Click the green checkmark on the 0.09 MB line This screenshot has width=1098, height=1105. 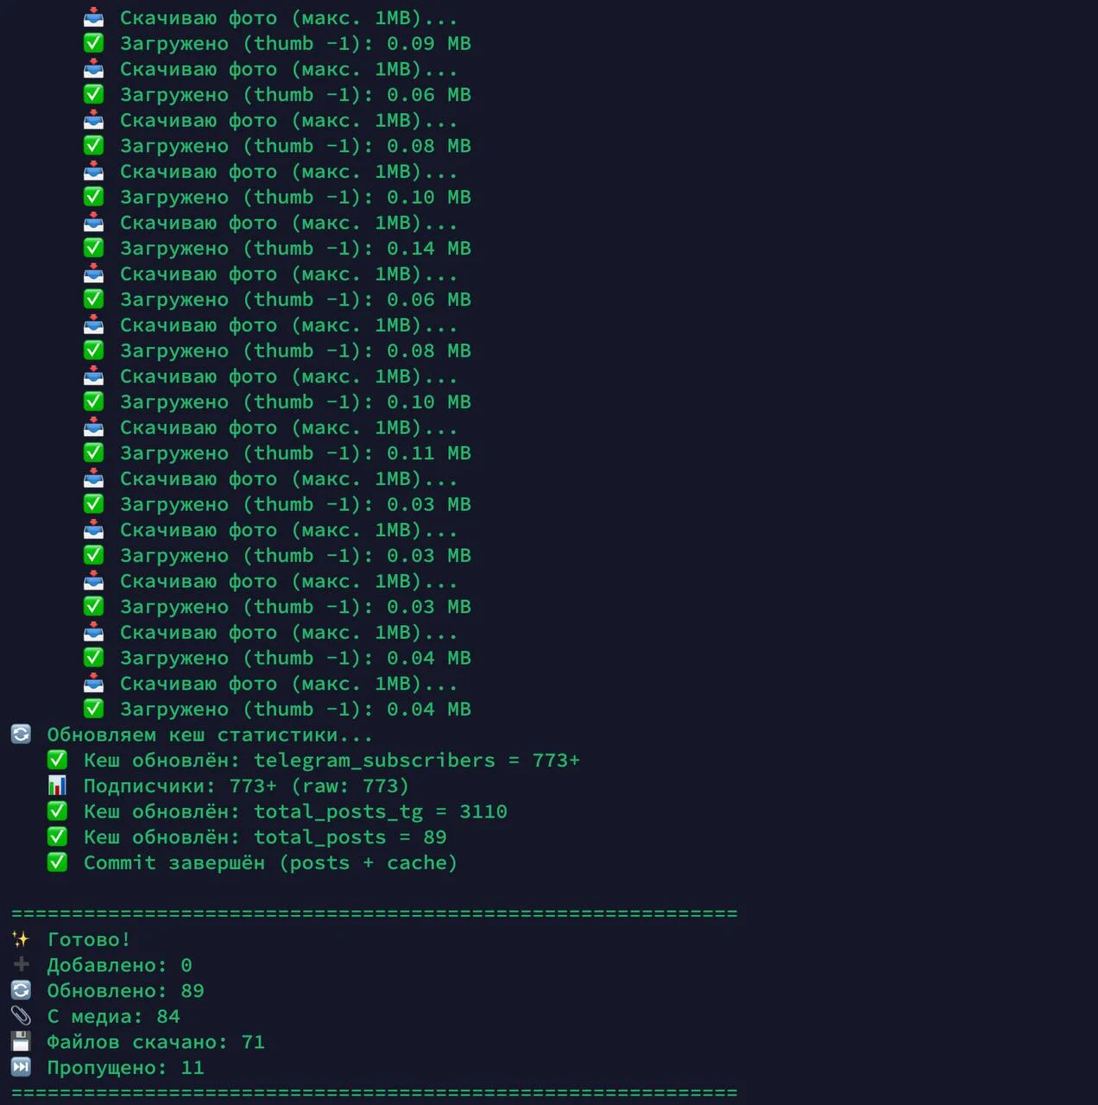pyautogui.click(x=93, y=43)
